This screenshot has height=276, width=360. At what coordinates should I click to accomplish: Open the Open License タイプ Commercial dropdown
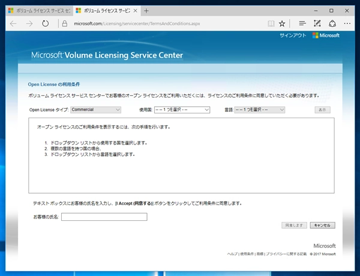coord(96,110)
